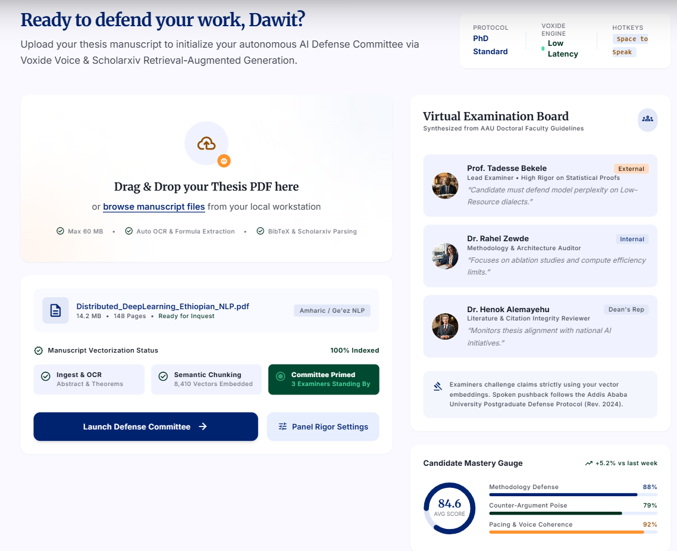Click the Abstract & Theorems subtitle

click(90, 384)
